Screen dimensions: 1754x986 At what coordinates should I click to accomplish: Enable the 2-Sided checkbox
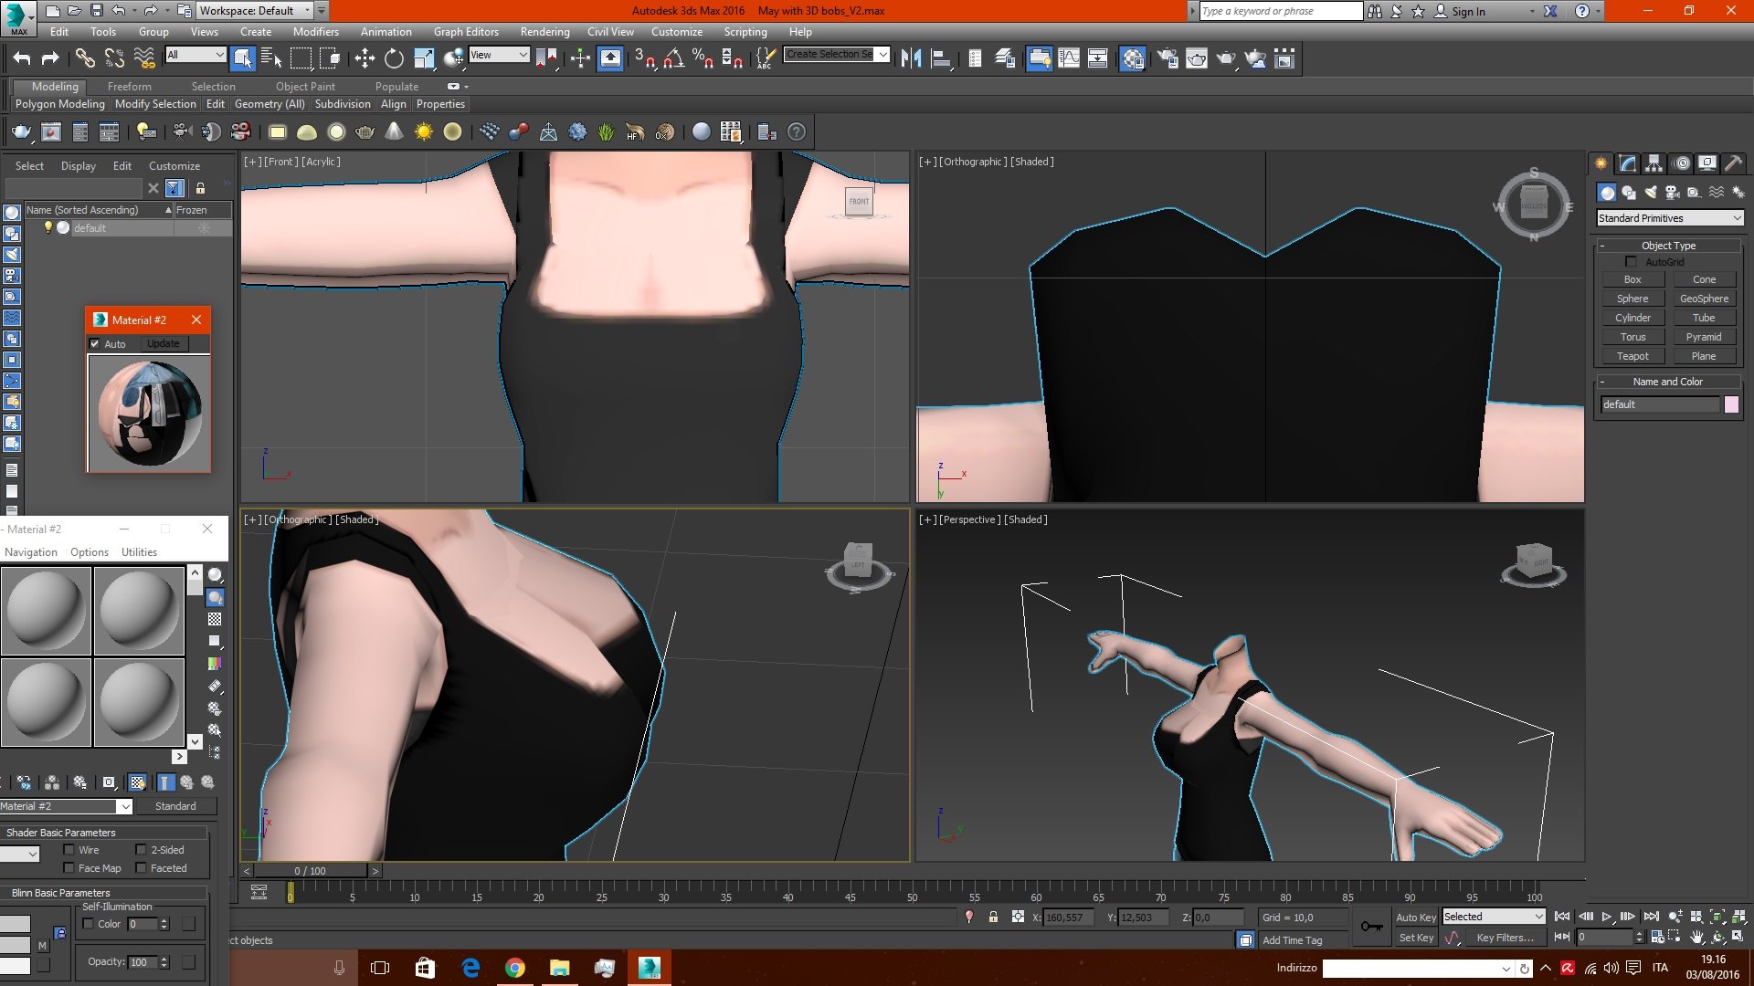pos(141,850)
